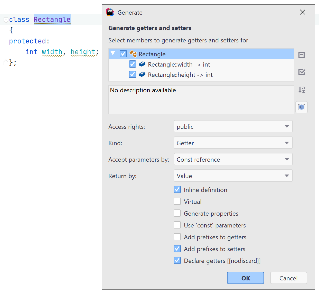
Task: Click the field icon beside Rectangle::height
Action: point(142,75)
